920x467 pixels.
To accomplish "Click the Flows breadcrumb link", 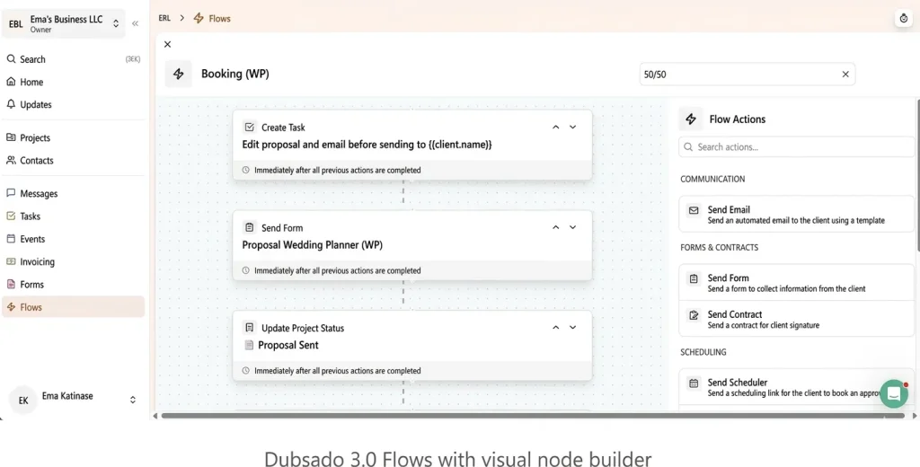I will [219, 18].
